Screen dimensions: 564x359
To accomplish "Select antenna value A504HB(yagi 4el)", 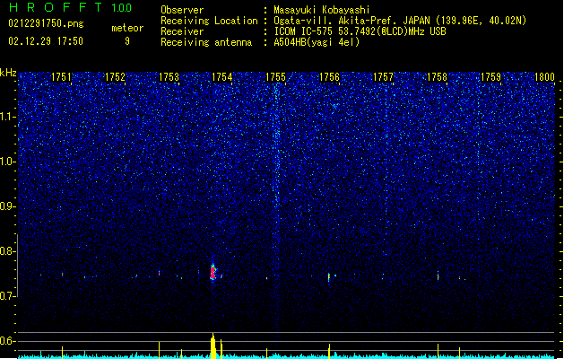I will 317,42.
